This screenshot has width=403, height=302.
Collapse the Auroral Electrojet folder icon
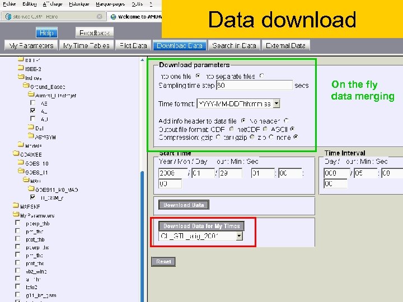(31, 95)
